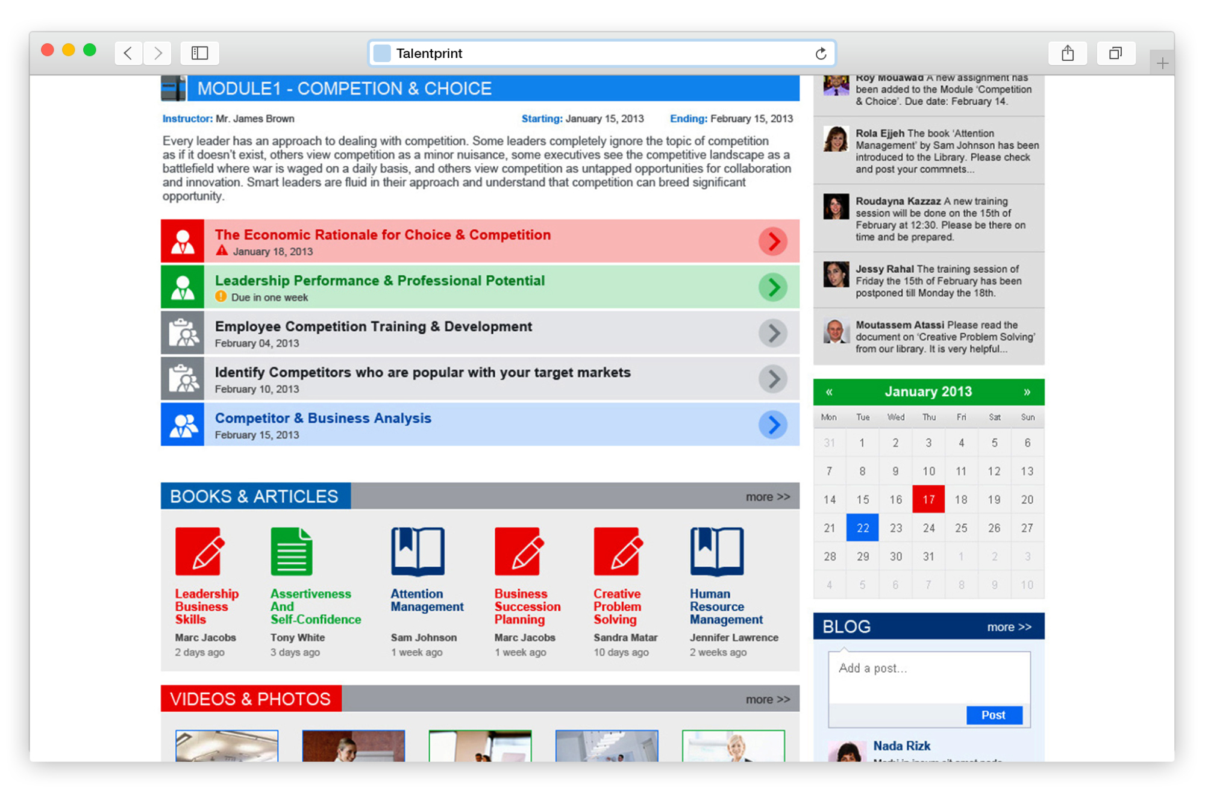
Task: Go forward with the browser forward arrow
Action: [157, 53]
